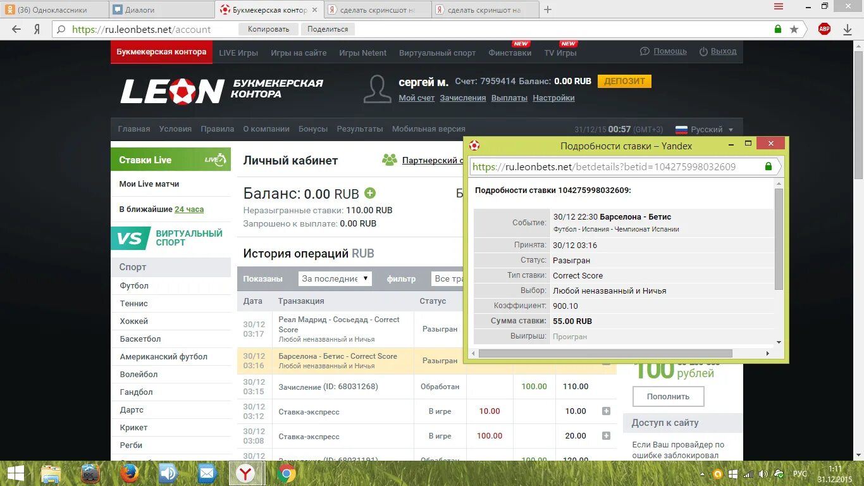
Task: Click the user profile silhouette icon
Action: [x=378, y=89]
